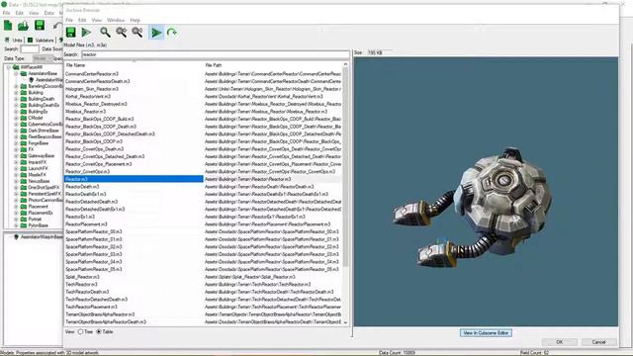Click New document icon in Data window
The width and height of the screenshot is (633, 356).
(8, 26)
